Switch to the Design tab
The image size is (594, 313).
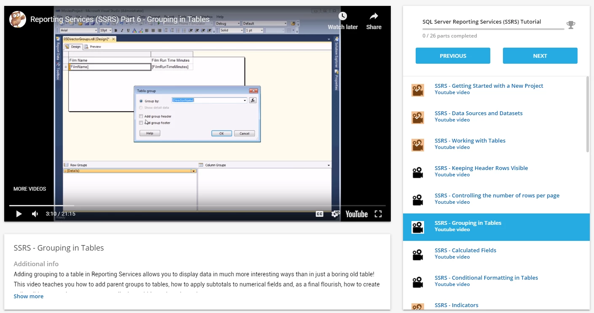click(x=73, y=47)
